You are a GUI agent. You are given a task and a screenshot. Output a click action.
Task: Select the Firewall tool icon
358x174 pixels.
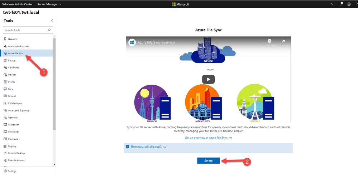coord(5,96)
